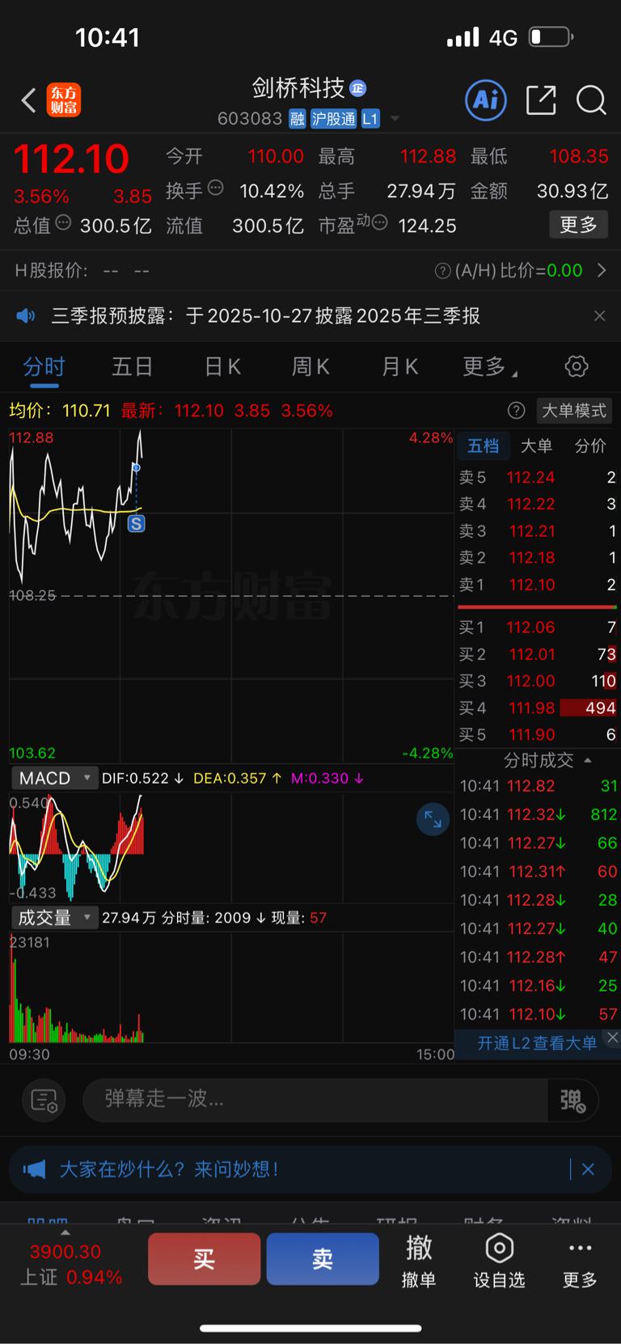Open the H股报价 row chevron
621x1344 pixels.
(602, 271)
